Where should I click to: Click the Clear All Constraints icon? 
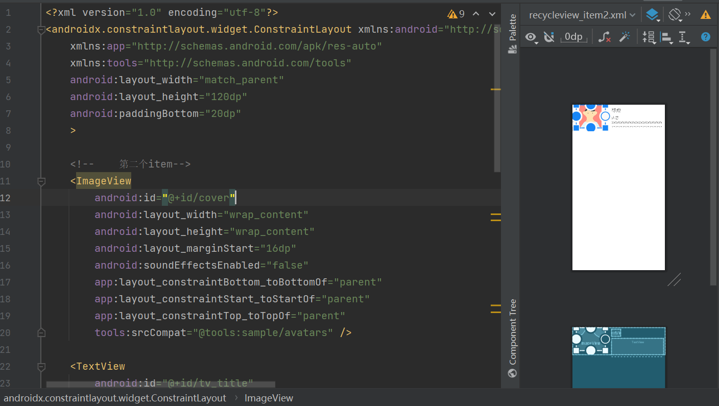click(x=604, y=37)
